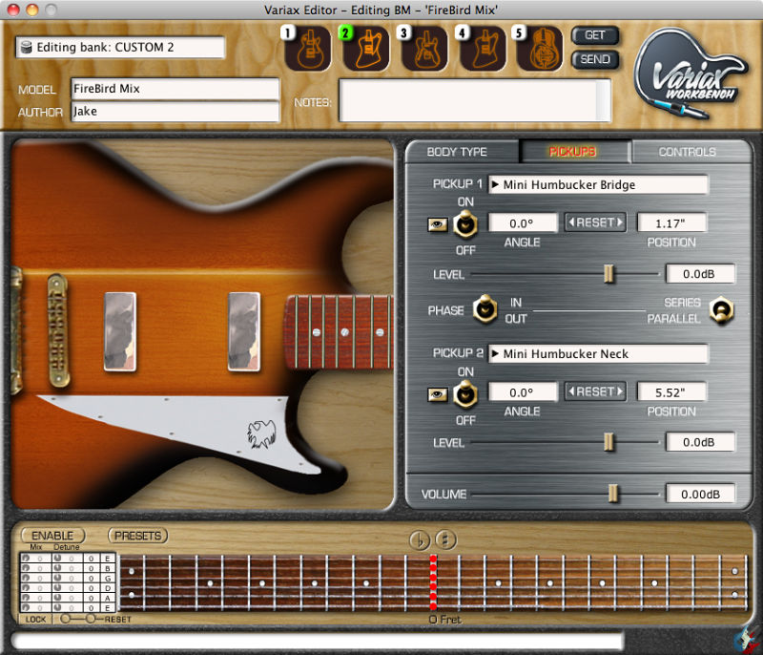763x655 pixels.
Task: Flip the Phase IN/OUT switch
Action: 485,309
